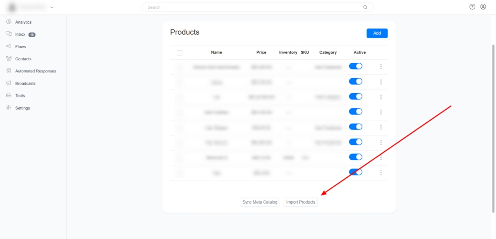Toggle the Active switch on first product
Screen dimensions: 496x239
click(x=356, y=67)
